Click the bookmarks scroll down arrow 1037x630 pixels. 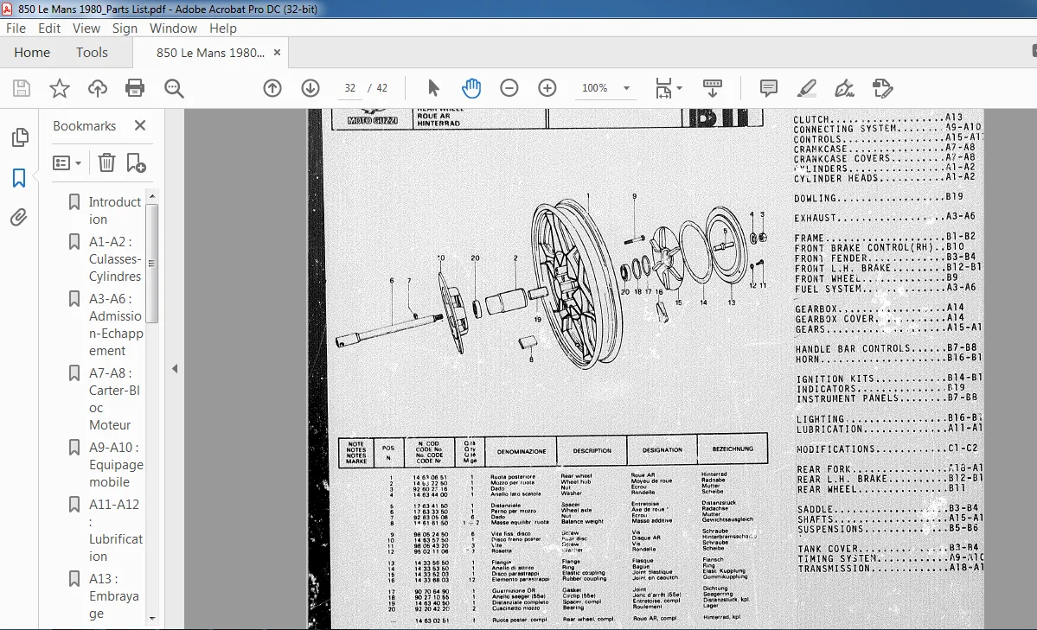(152, 618)
